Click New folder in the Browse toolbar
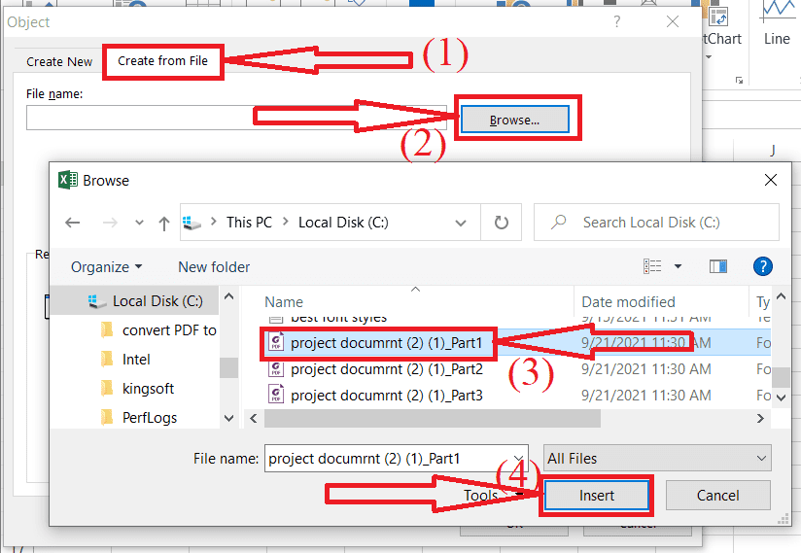This screenshot has width=801, height=553. pos(214,267)
